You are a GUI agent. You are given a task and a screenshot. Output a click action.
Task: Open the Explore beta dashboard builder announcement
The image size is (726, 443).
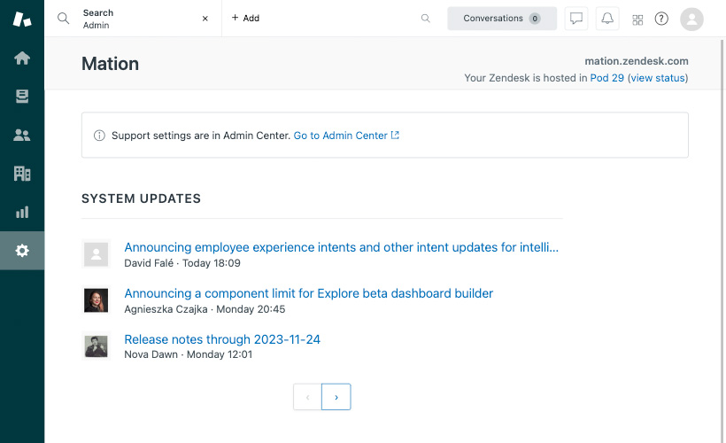click(308, 293)
